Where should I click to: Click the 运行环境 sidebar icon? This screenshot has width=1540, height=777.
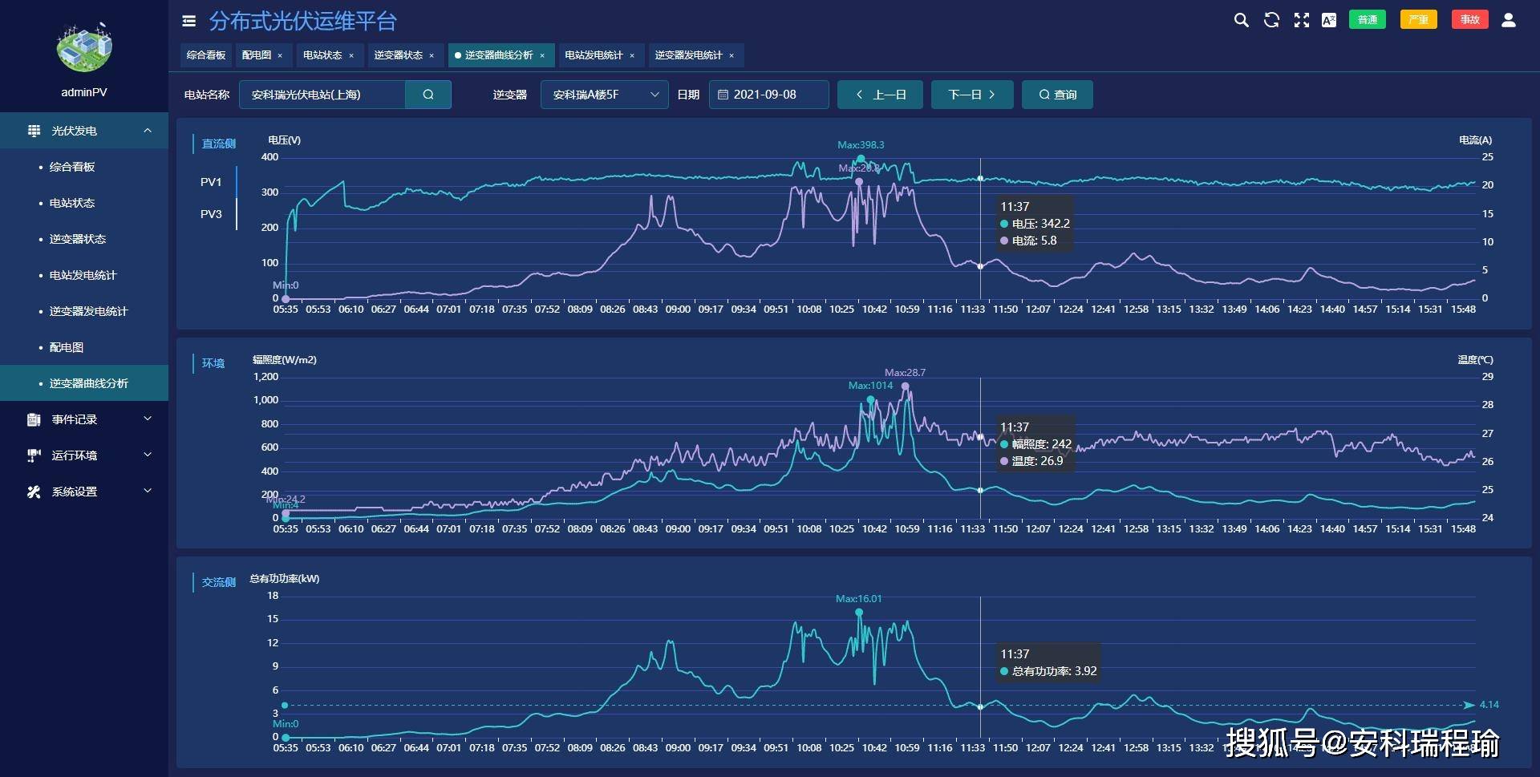coord(34,455)
